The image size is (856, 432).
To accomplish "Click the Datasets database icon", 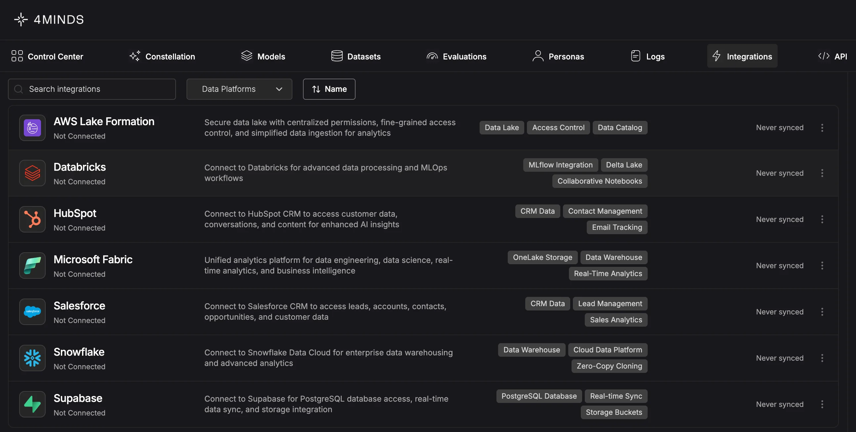I will click(337, 56).
